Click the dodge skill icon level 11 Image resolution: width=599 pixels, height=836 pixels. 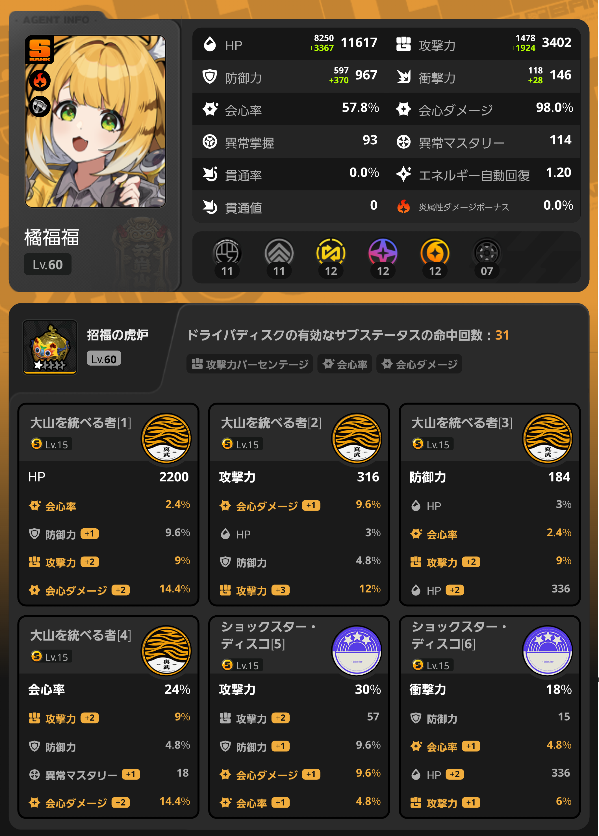pos(279,254)
